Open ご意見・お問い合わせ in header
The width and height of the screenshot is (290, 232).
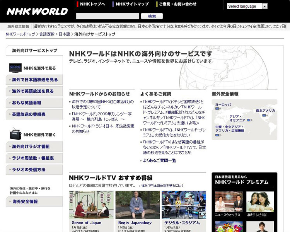(177, 4)
